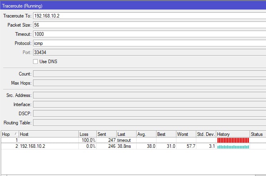Click the Best column header
266x176 pixels.
coord(166,134)
